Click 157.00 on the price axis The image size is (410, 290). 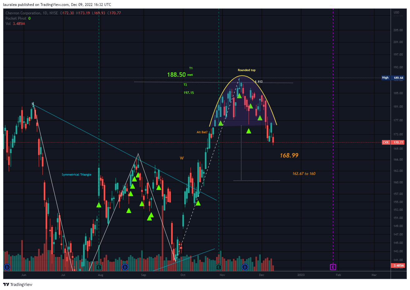(x=398, y=194)
